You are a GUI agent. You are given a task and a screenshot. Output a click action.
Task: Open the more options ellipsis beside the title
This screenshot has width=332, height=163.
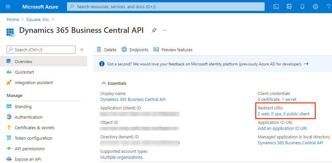[x=165, y=30]
